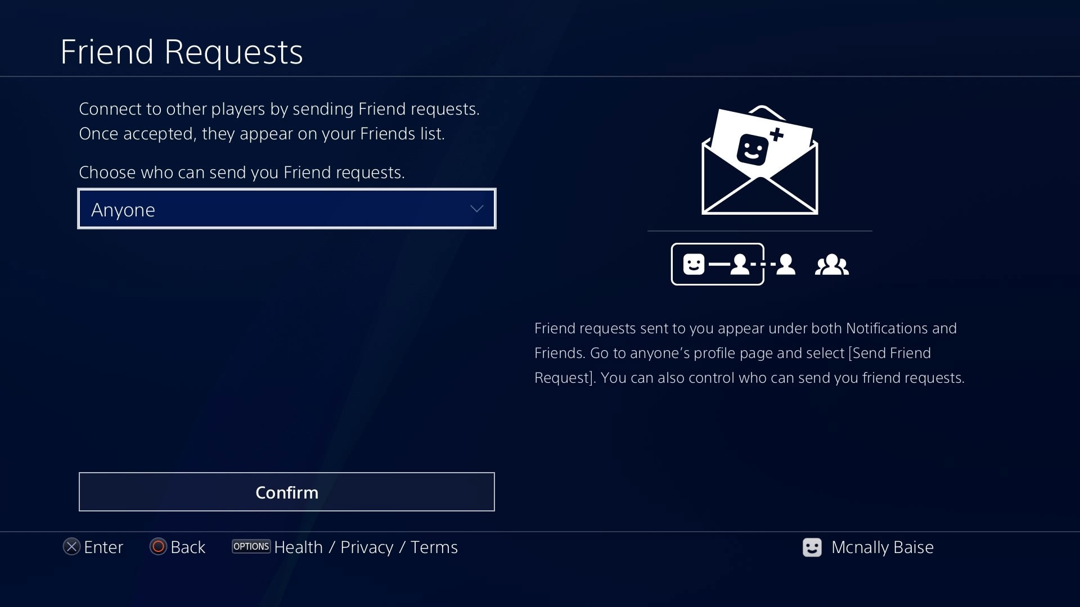Viewport: 1080px width, 607px height.
Task: Click the Friend Requests page title
Action: point(182,51)
